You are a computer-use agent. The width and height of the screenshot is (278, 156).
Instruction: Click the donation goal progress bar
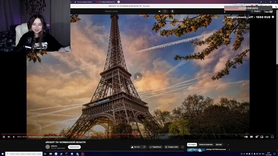click(x=248, y=8)
